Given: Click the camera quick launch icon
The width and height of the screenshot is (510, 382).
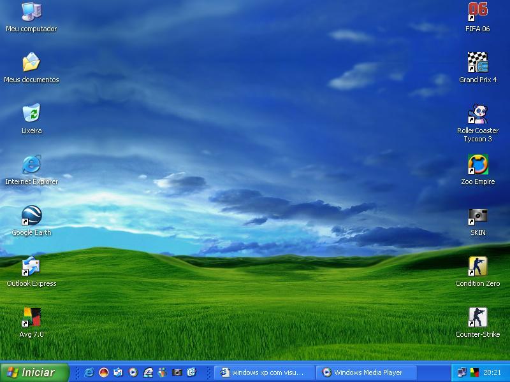Looking at the screenshot, I should [x=177, y=372].
